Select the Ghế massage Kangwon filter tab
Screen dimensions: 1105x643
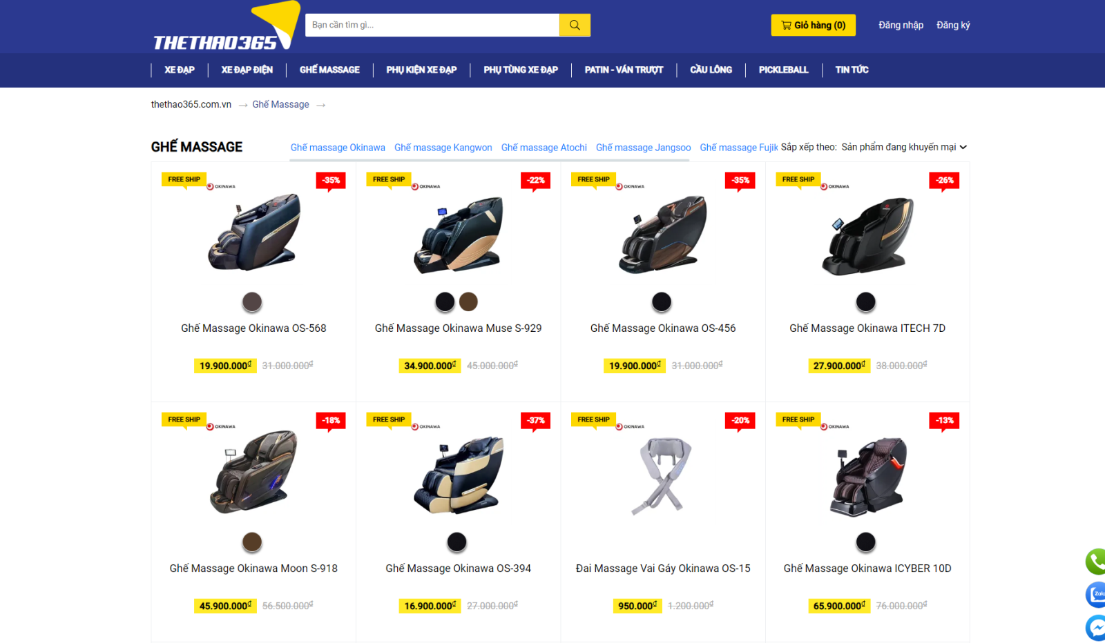pos(443,148)
